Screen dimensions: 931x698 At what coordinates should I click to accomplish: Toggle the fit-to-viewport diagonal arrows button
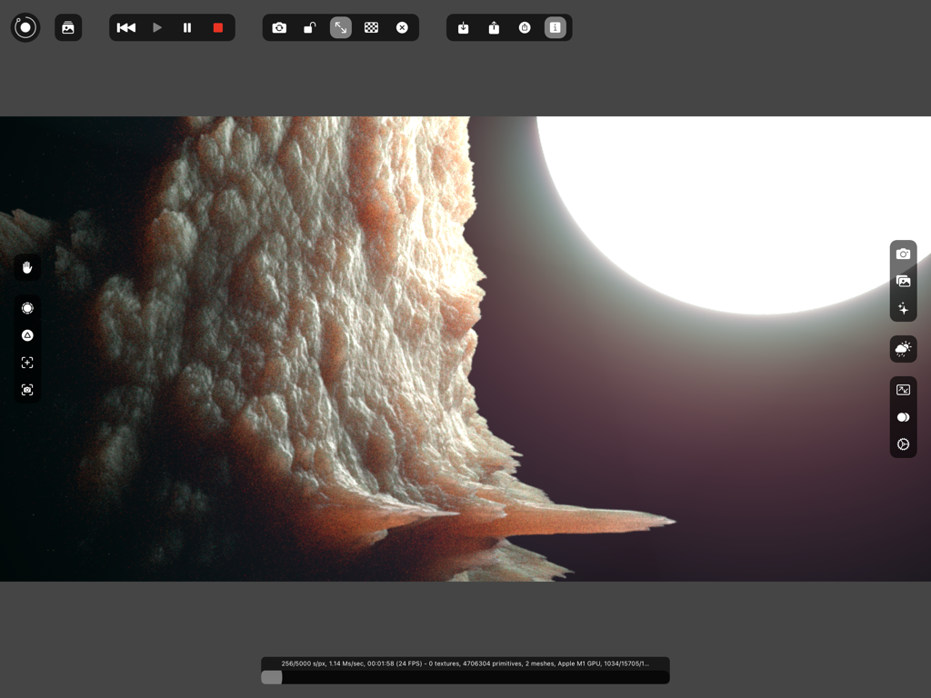click(341, 27)
